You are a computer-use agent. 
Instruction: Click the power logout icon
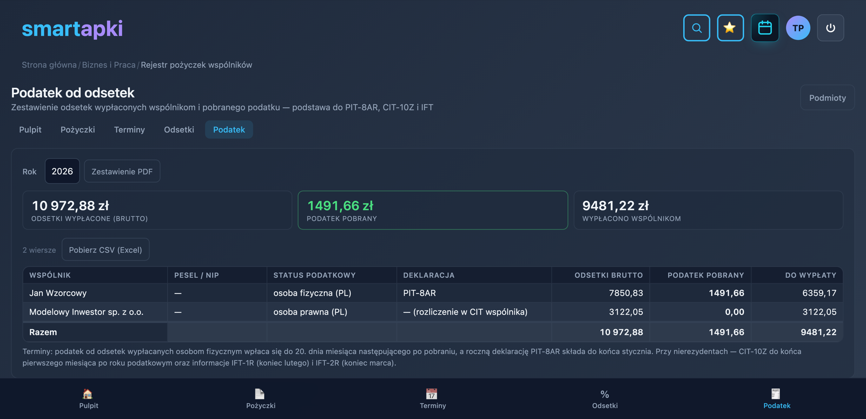(x=830, y=28)
